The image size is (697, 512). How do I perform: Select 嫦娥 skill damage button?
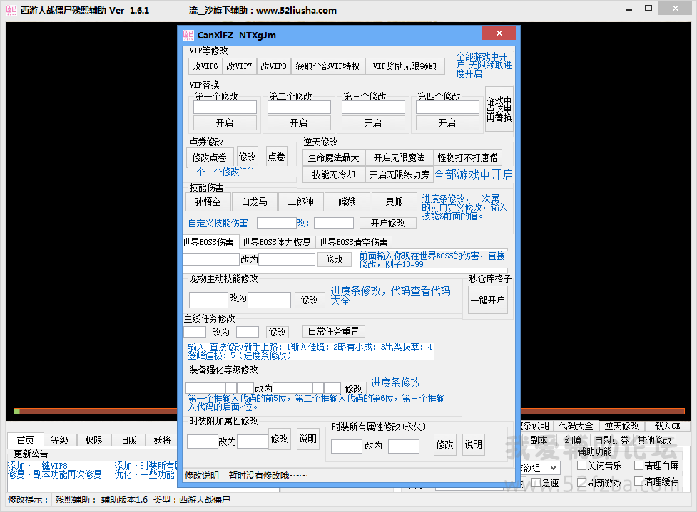tap(347, 202)
